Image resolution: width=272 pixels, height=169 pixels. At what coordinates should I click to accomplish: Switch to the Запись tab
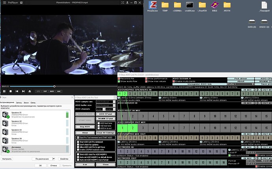click(19, 102)
